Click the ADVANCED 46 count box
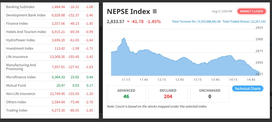This screenshot has width=272, height=122. [126, 94]
